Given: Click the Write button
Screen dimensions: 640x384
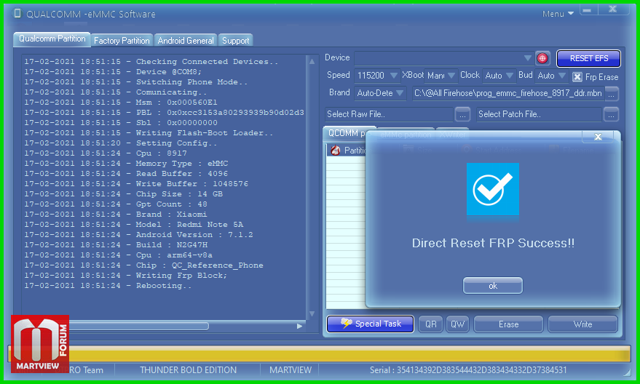Looking at the screenshot, I should 582,324.
